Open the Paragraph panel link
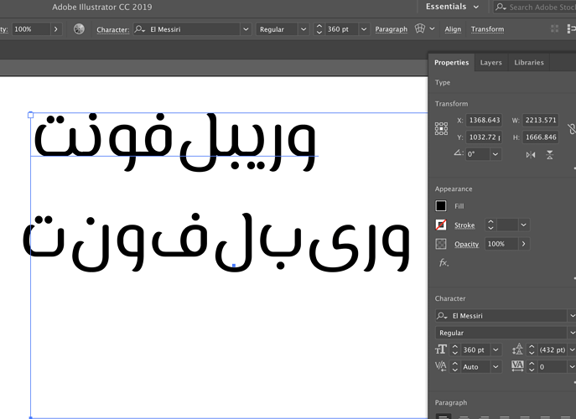The width and height of the screenshot is (576, 419). [392, 29]
